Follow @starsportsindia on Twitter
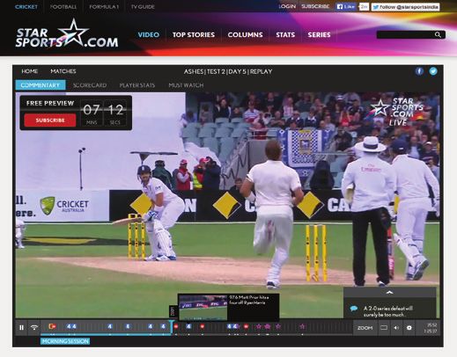The image size is (457, 357). tap(406, 7)
